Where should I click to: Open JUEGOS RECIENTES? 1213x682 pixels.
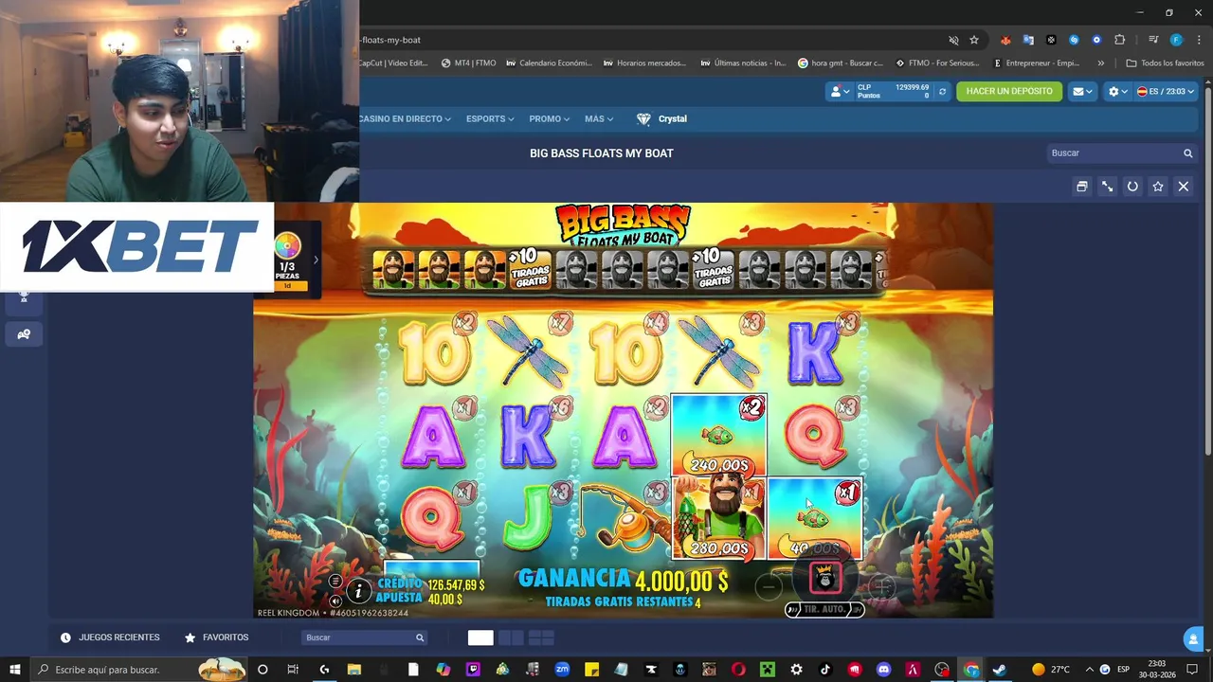(110, 637)
